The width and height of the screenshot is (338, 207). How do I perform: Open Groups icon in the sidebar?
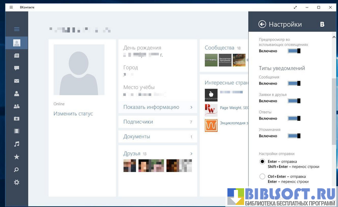point(17,106)
